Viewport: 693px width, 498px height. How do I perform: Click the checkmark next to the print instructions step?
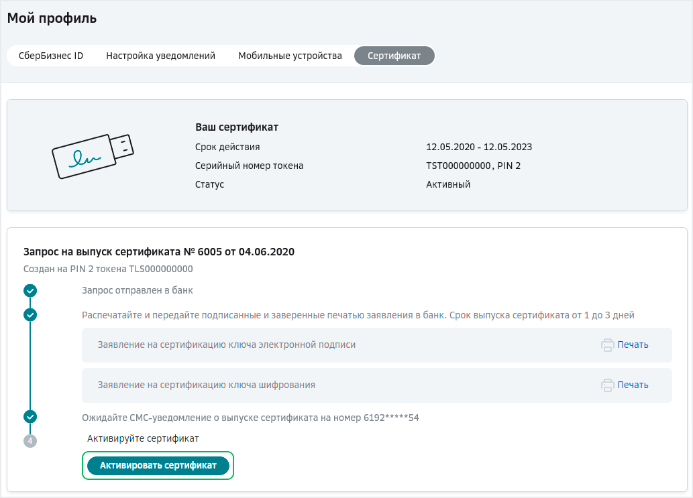(x=30, y=315)
